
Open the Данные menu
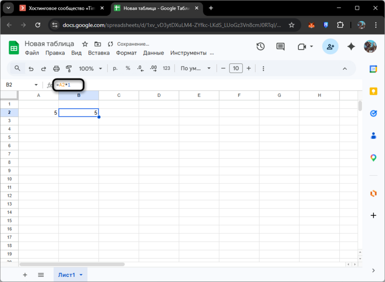tap(154, 53)
